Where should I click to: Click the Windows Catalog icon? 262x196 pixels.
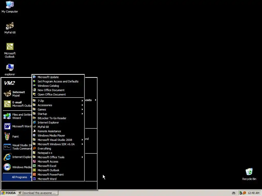click(34, 85)
